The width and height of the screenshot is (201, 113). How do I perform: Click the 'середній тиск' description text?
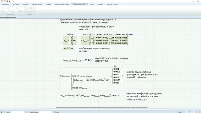[x=111, y=59]
